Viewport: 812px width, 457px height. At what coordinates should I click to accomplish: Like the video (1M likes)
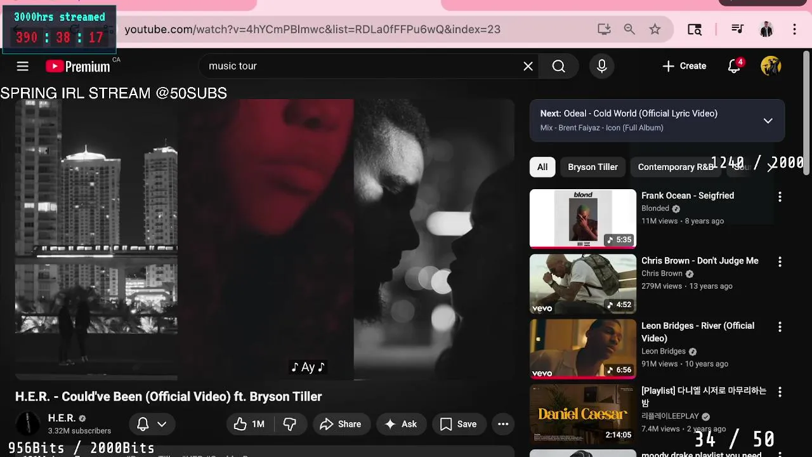point(249,424)
